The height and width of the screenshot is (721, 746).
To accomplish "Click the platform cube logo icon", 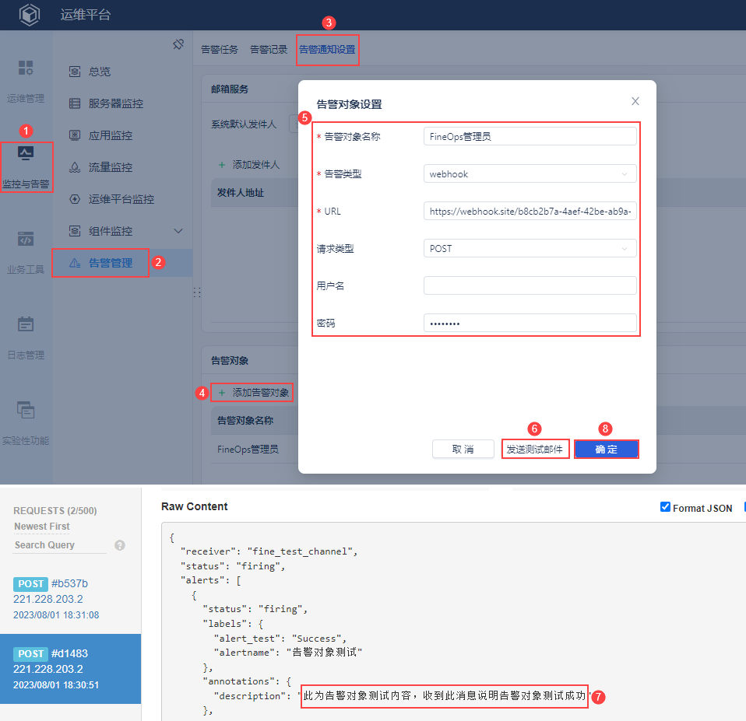I will [30, 14].
